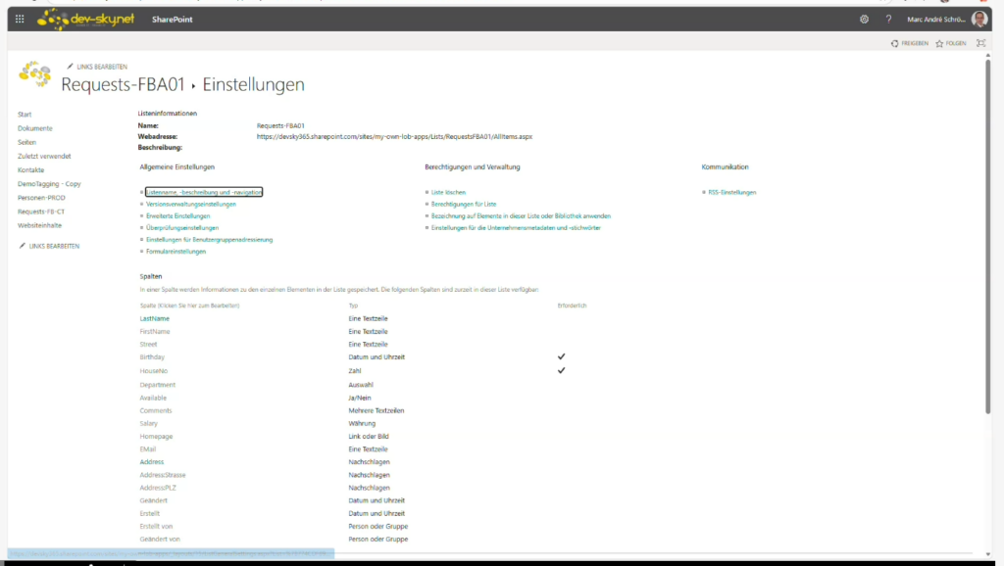Open RSS-Einstellungen link

tap(731, 192)
